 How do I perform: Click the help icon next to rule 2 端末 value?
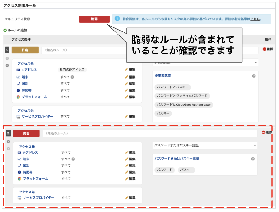(73, 159)
